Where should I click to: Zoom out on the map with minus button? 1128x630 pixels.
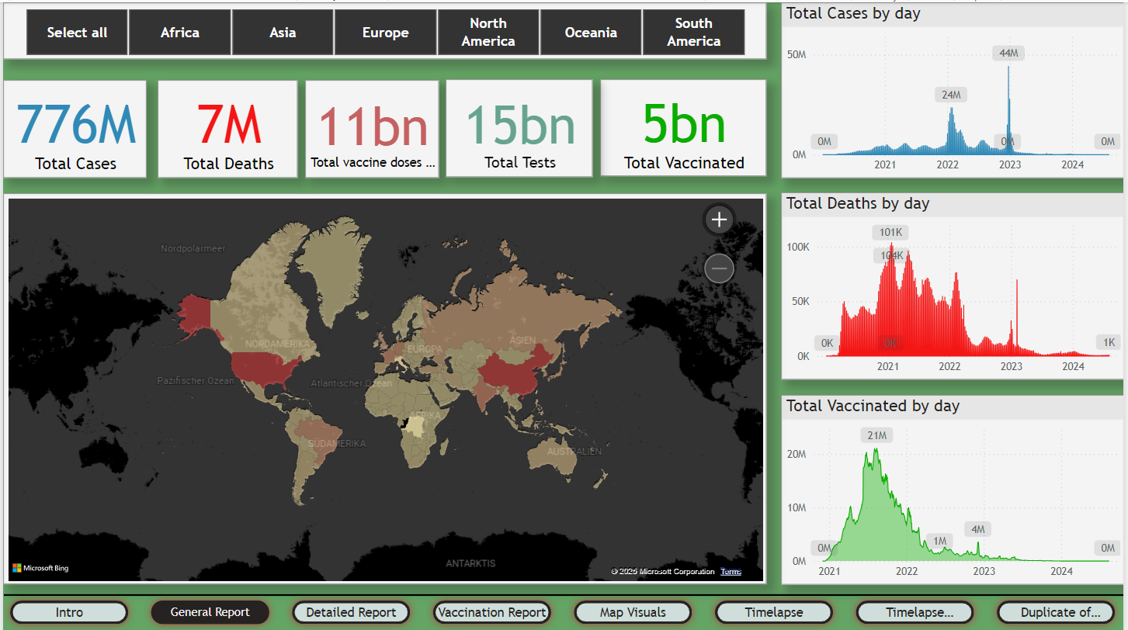[719, 269]
